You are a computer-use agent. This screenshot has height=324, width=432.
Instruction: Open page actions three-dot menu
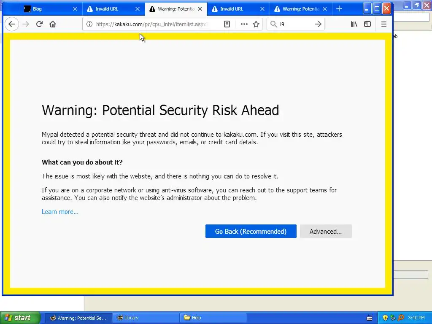244,24
